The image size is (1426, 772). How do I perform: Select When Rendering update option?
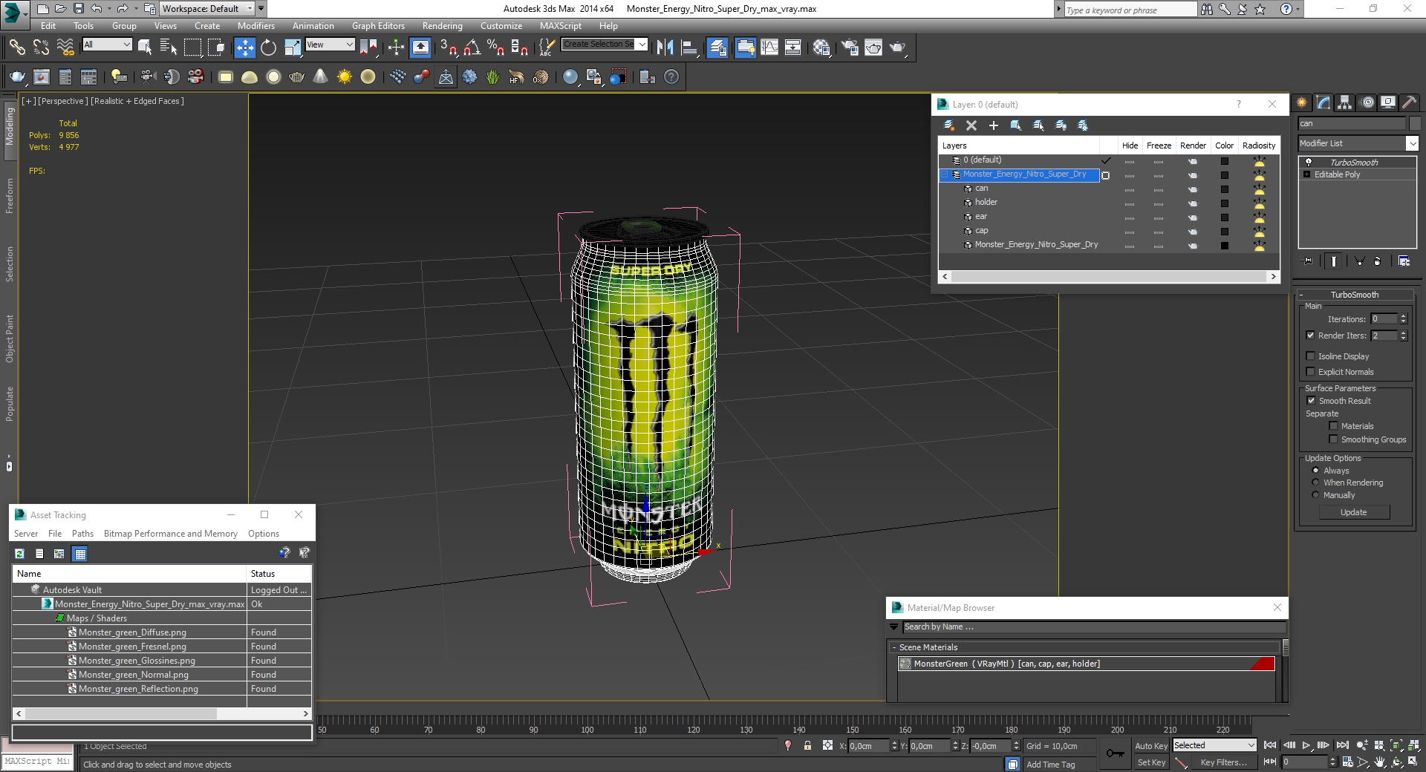click(1315, 482)
